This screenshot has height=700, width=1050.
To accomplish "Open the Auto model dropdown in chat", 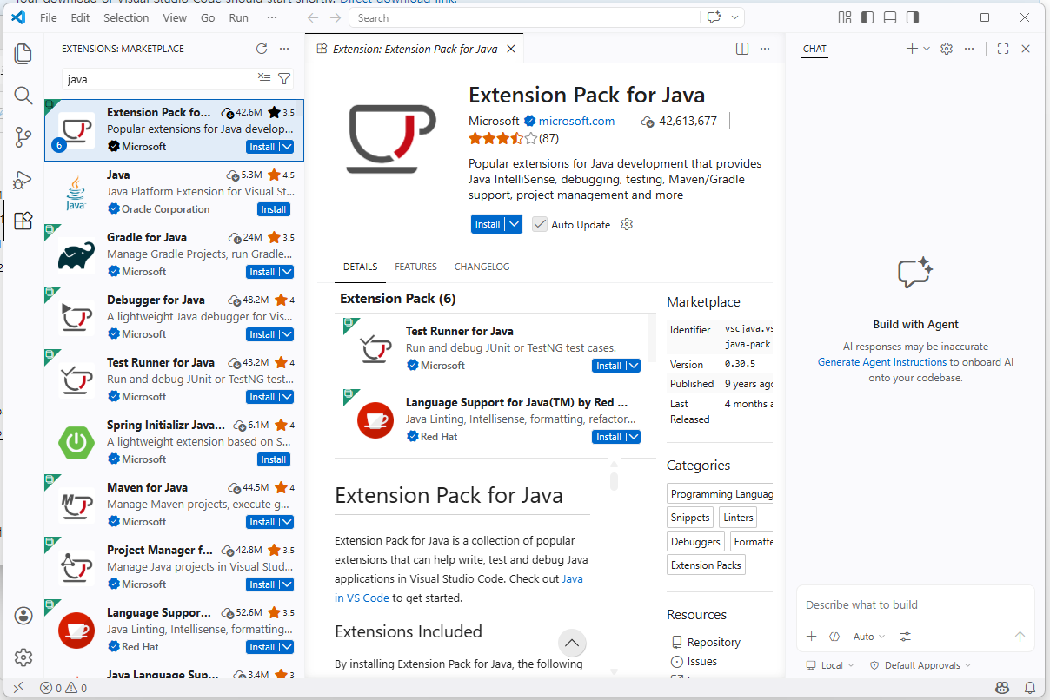I will click(x=869, y=637).
